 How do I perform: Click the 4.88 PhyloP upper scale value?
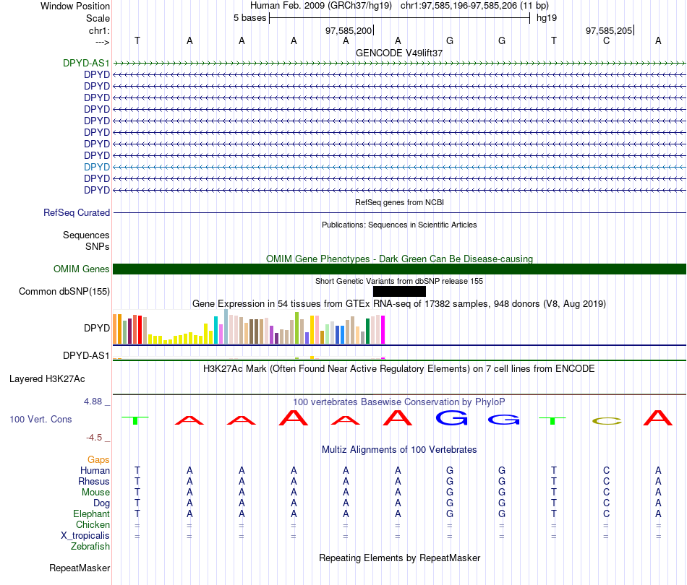click(x=93, y=402)
